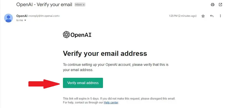Open the Help center link
The width and height of the screenshot is (225, 108).
(x=111, y=103)
